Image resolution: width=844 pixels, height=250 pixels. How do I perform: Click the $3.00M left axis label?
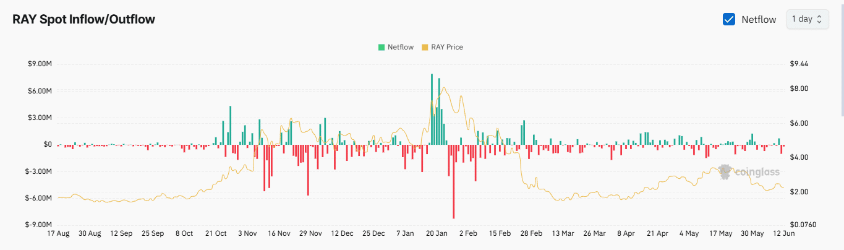40,118
